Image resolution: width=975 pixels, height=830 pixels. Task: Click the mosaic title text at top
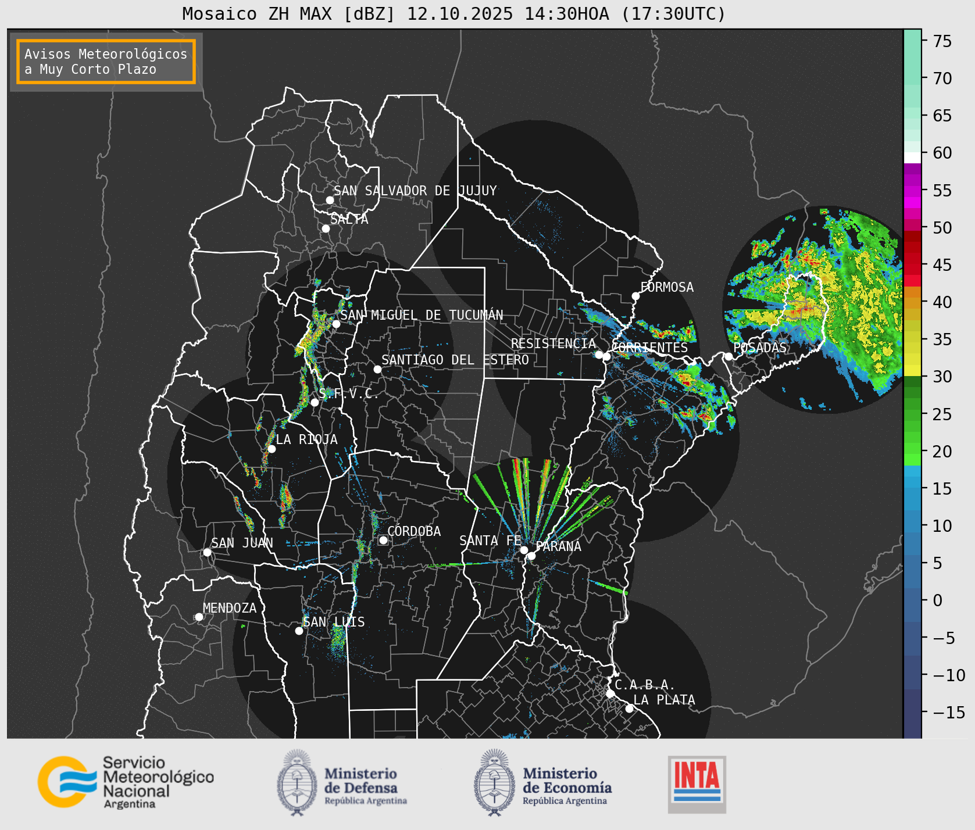[454, 13]
